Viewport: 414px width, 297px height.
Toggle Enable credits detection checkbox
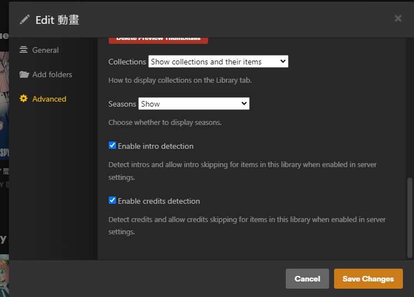coord(113,200)
